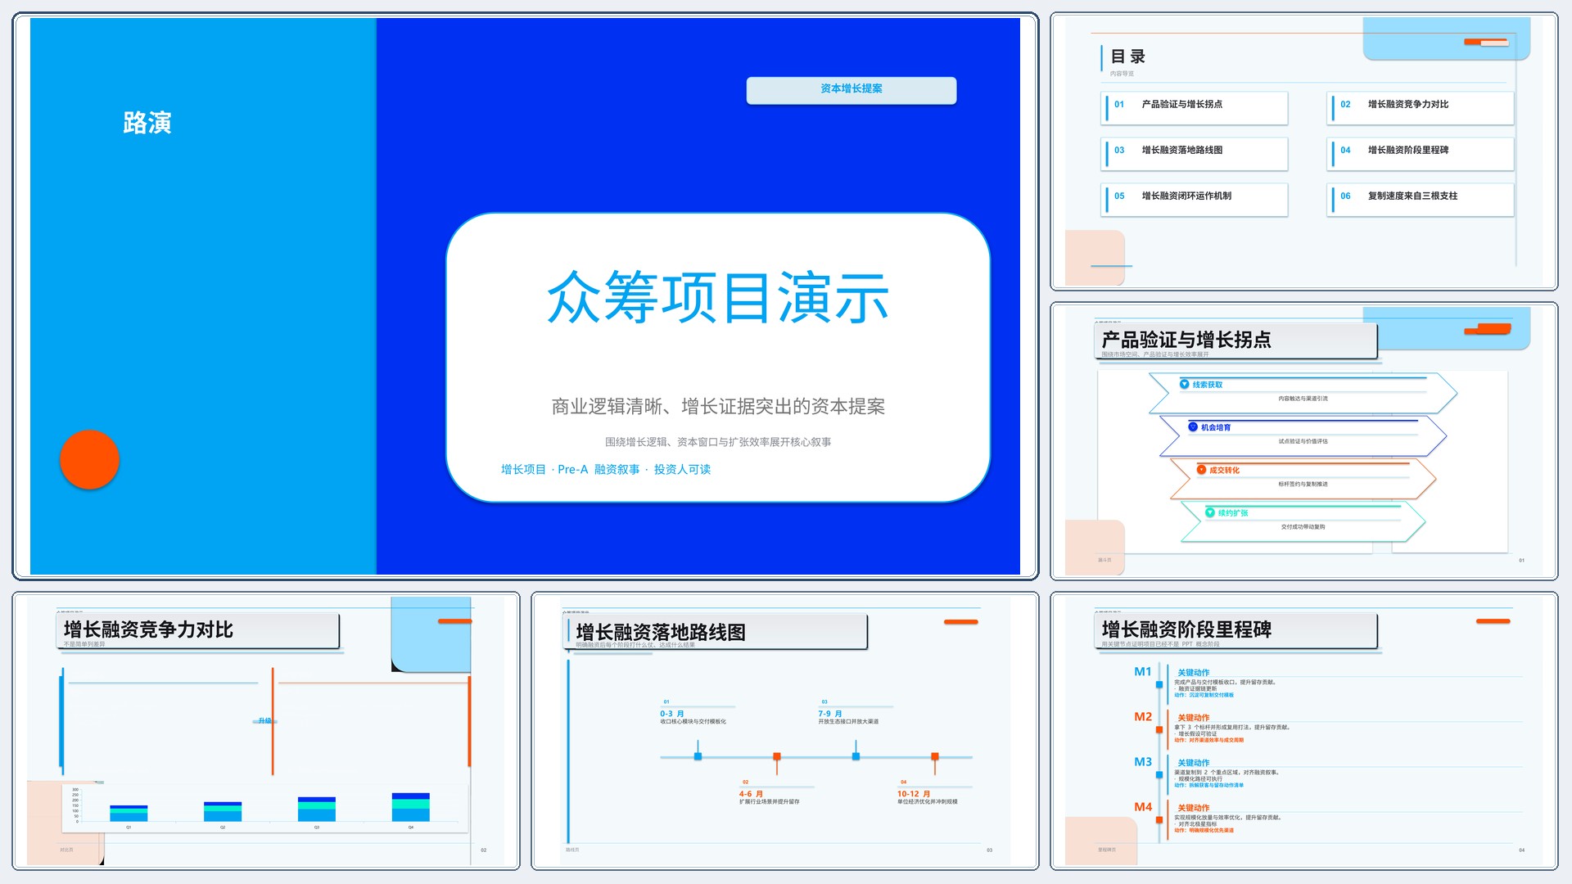The image size is (1572, 884).
Task: Click the 增长项目 tag on the cover
Action: pyautogui.click(x=523, y=469)
